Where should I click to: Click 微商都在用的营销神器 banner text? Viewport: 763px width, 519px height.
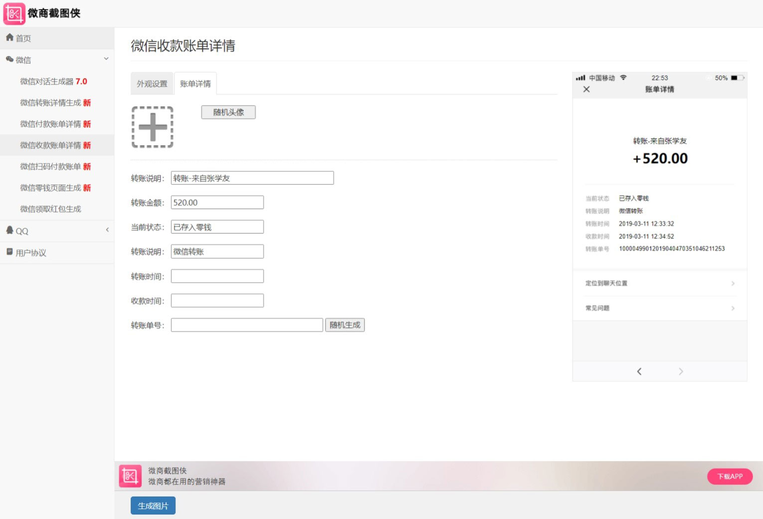click(187, 482)
